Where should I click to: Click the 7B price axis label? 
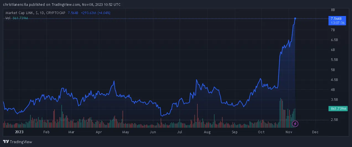coord(333,30)
